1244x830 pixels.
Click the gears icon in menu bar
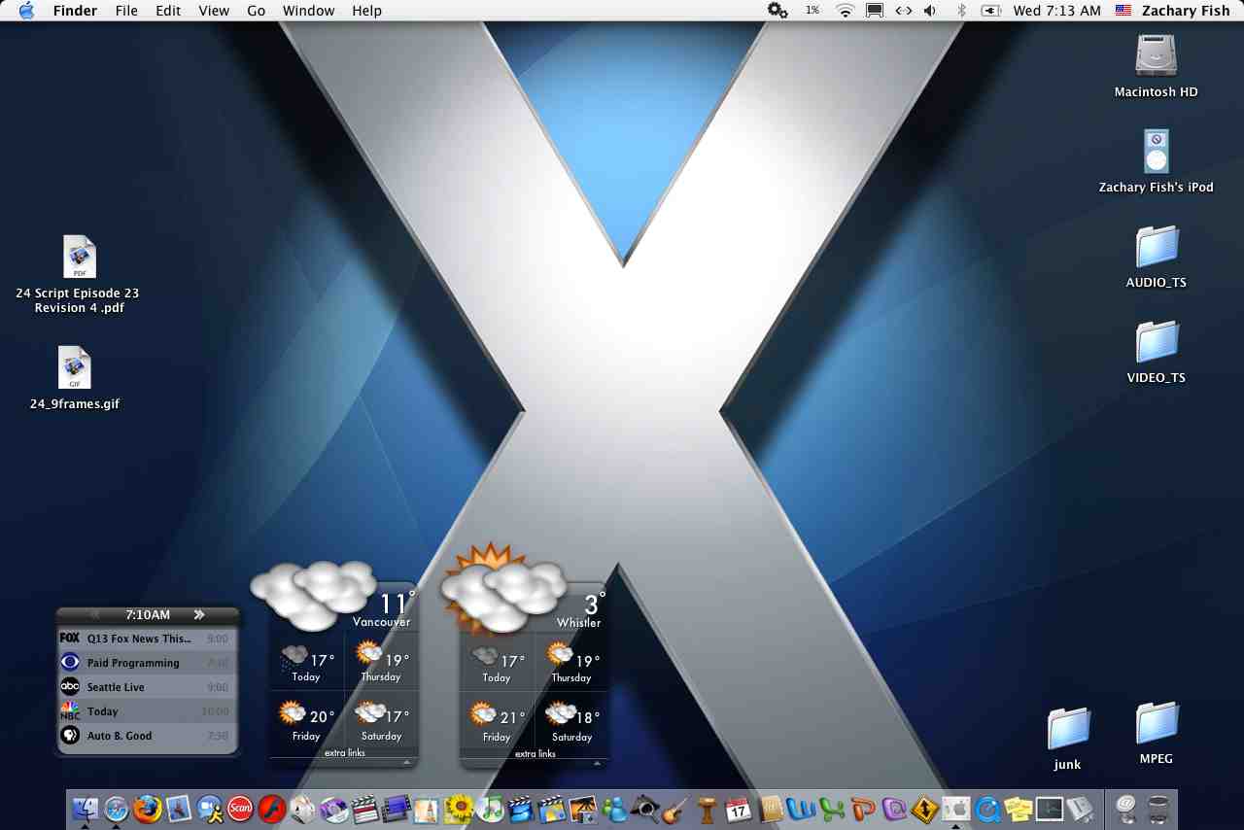click(777, 10)
